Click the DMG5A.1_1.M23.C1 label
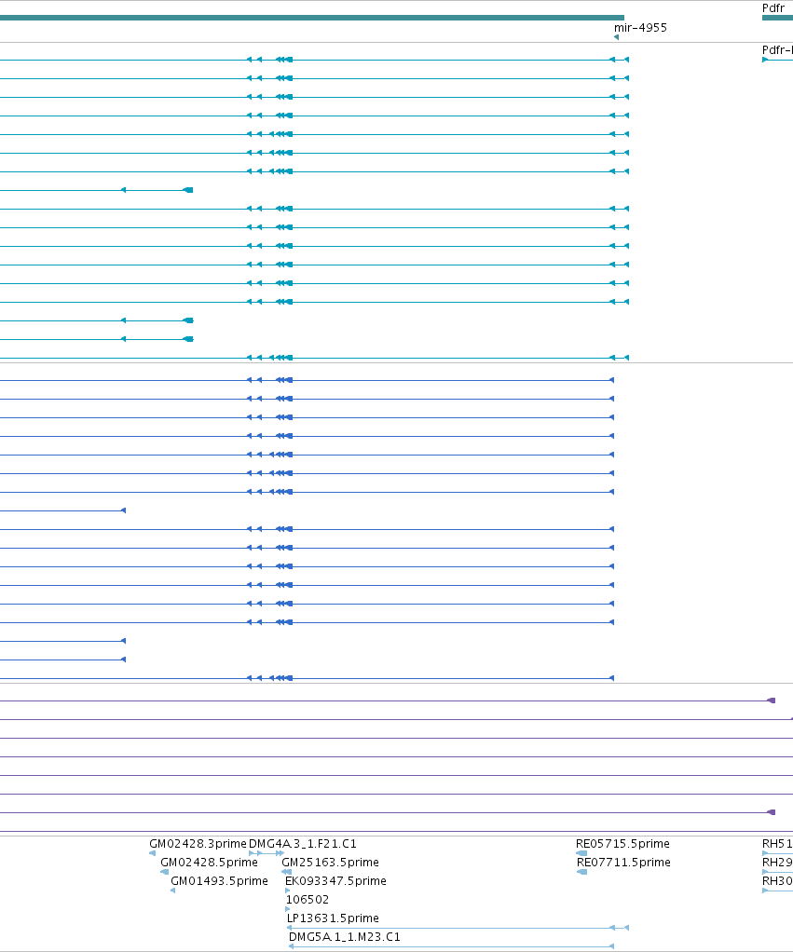This screenshot has width=793, height=952. point(344,937)
